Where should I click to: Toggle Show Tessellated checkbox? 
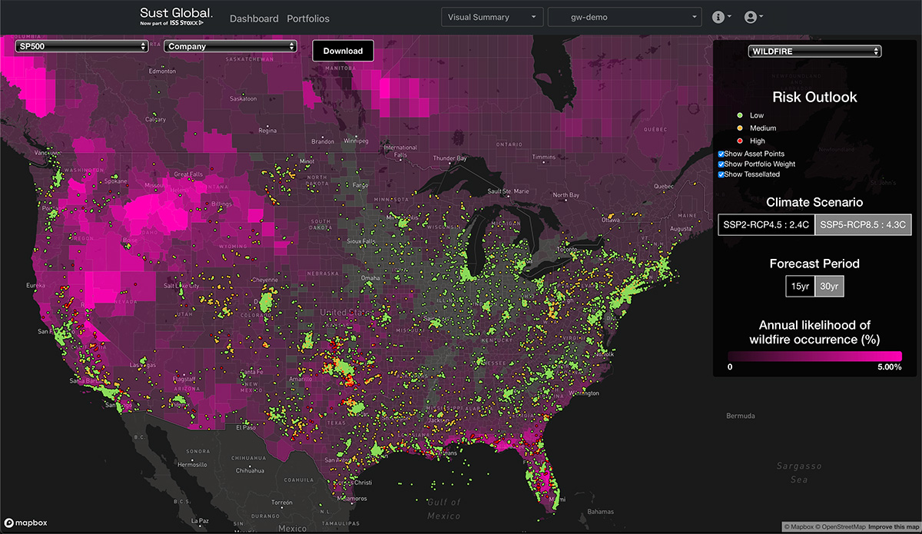pos(721,174)
